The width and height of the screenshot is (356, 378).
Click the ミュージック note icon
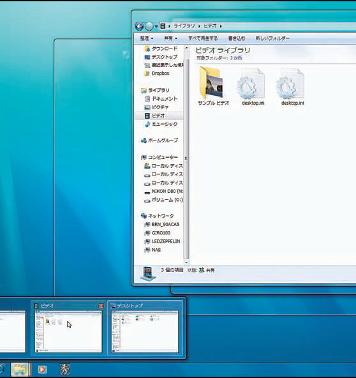(147, 125)
